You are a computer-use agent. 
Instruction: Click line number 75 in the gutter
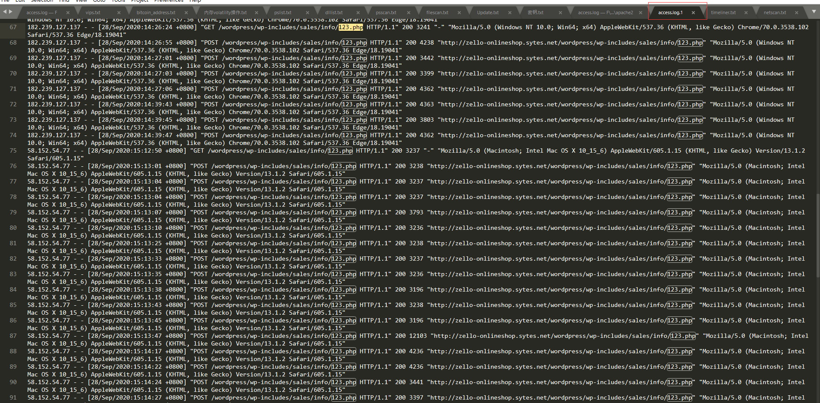coord(13,150)
